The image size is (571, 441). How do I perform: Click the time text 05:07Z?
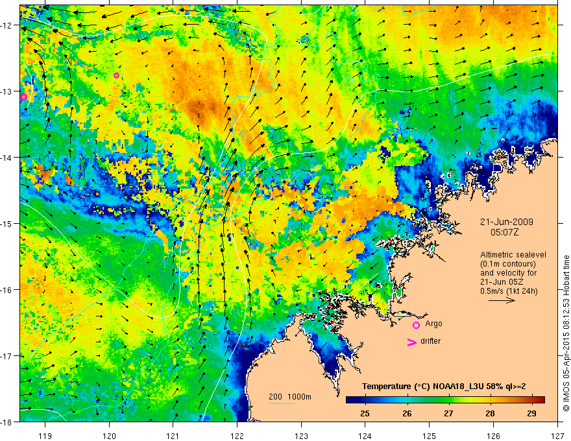(504, 232)
